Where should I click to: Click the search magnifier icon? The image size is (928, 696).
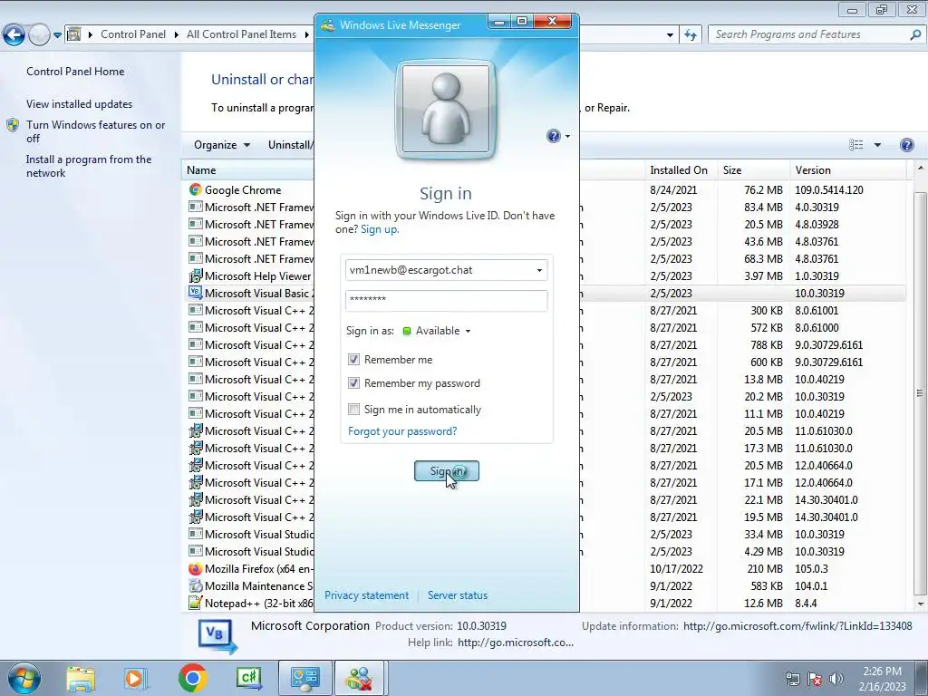[915, 34]
